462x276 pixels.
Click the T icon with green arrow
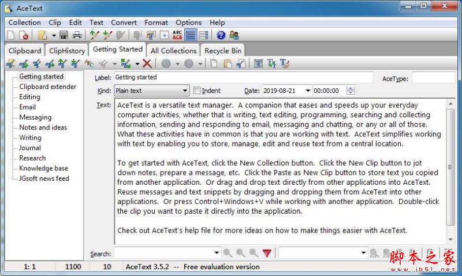[271, 64]
